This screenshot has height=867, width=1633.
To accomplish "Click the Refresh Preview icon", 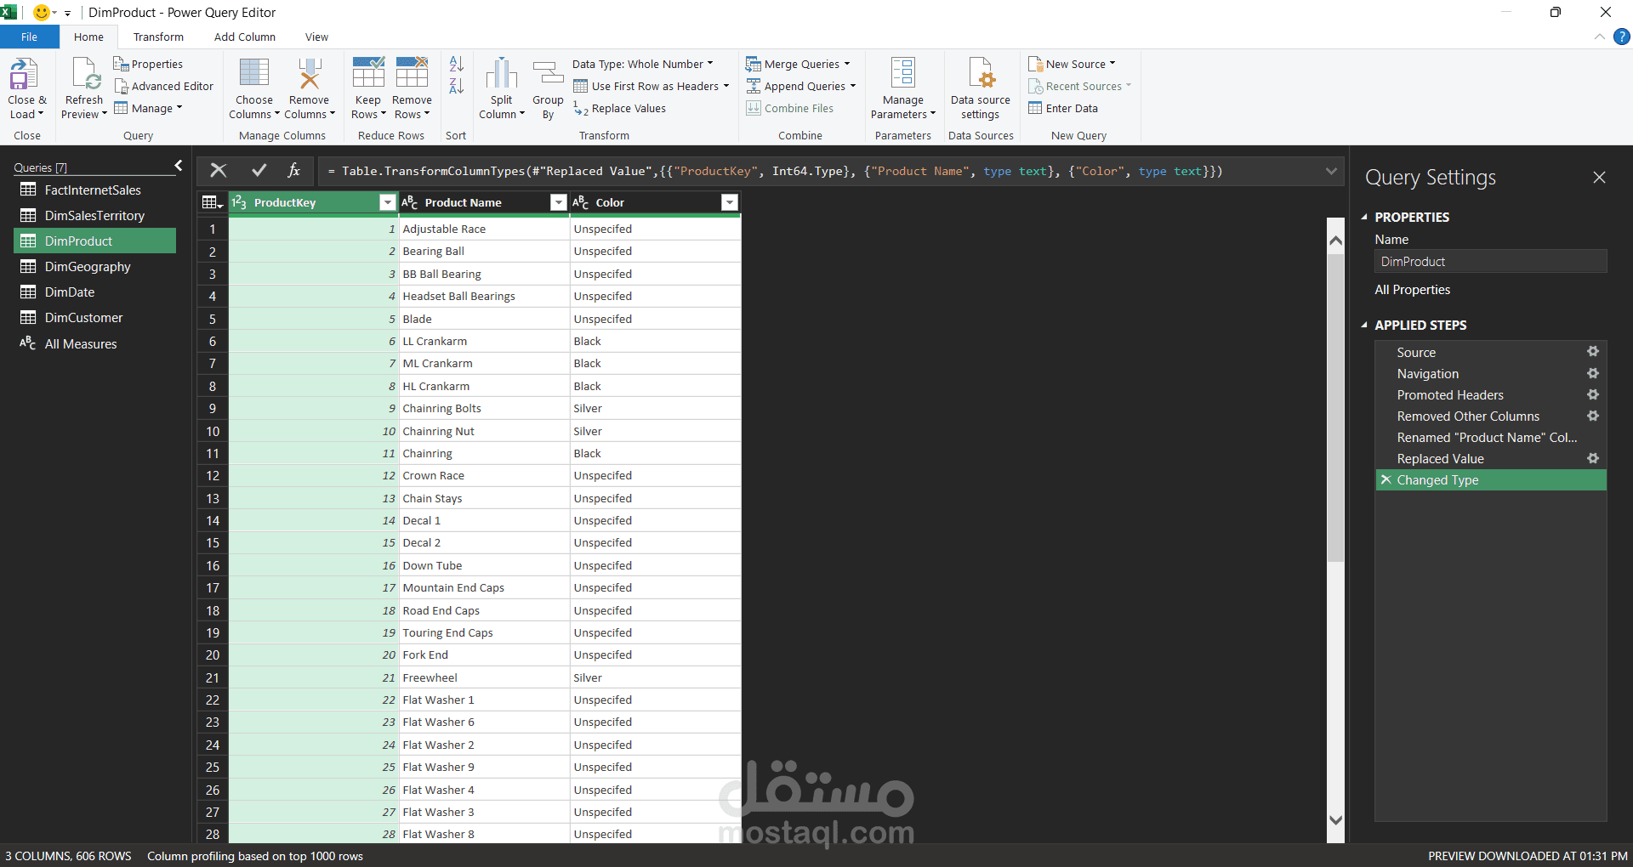I will (86, 75).
